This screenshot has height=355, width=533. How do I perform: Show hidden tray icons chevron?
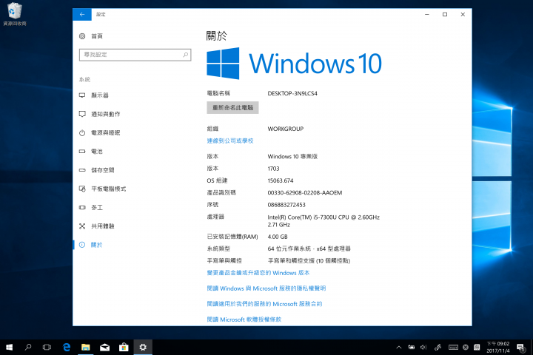(399, 347)
